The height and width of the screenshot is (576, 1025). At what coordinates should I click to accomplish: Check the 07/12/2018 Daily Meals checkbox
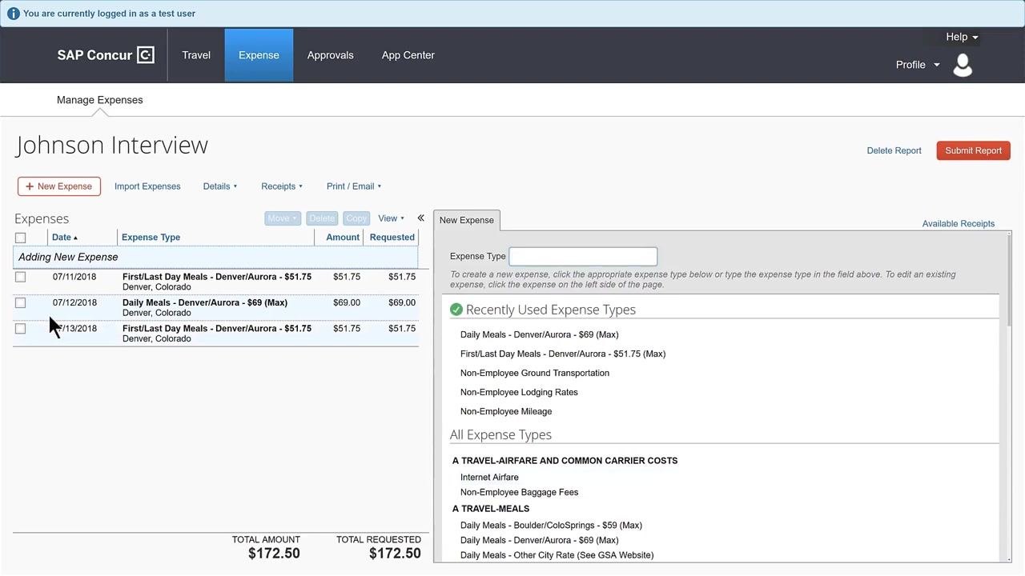point(21,302)
